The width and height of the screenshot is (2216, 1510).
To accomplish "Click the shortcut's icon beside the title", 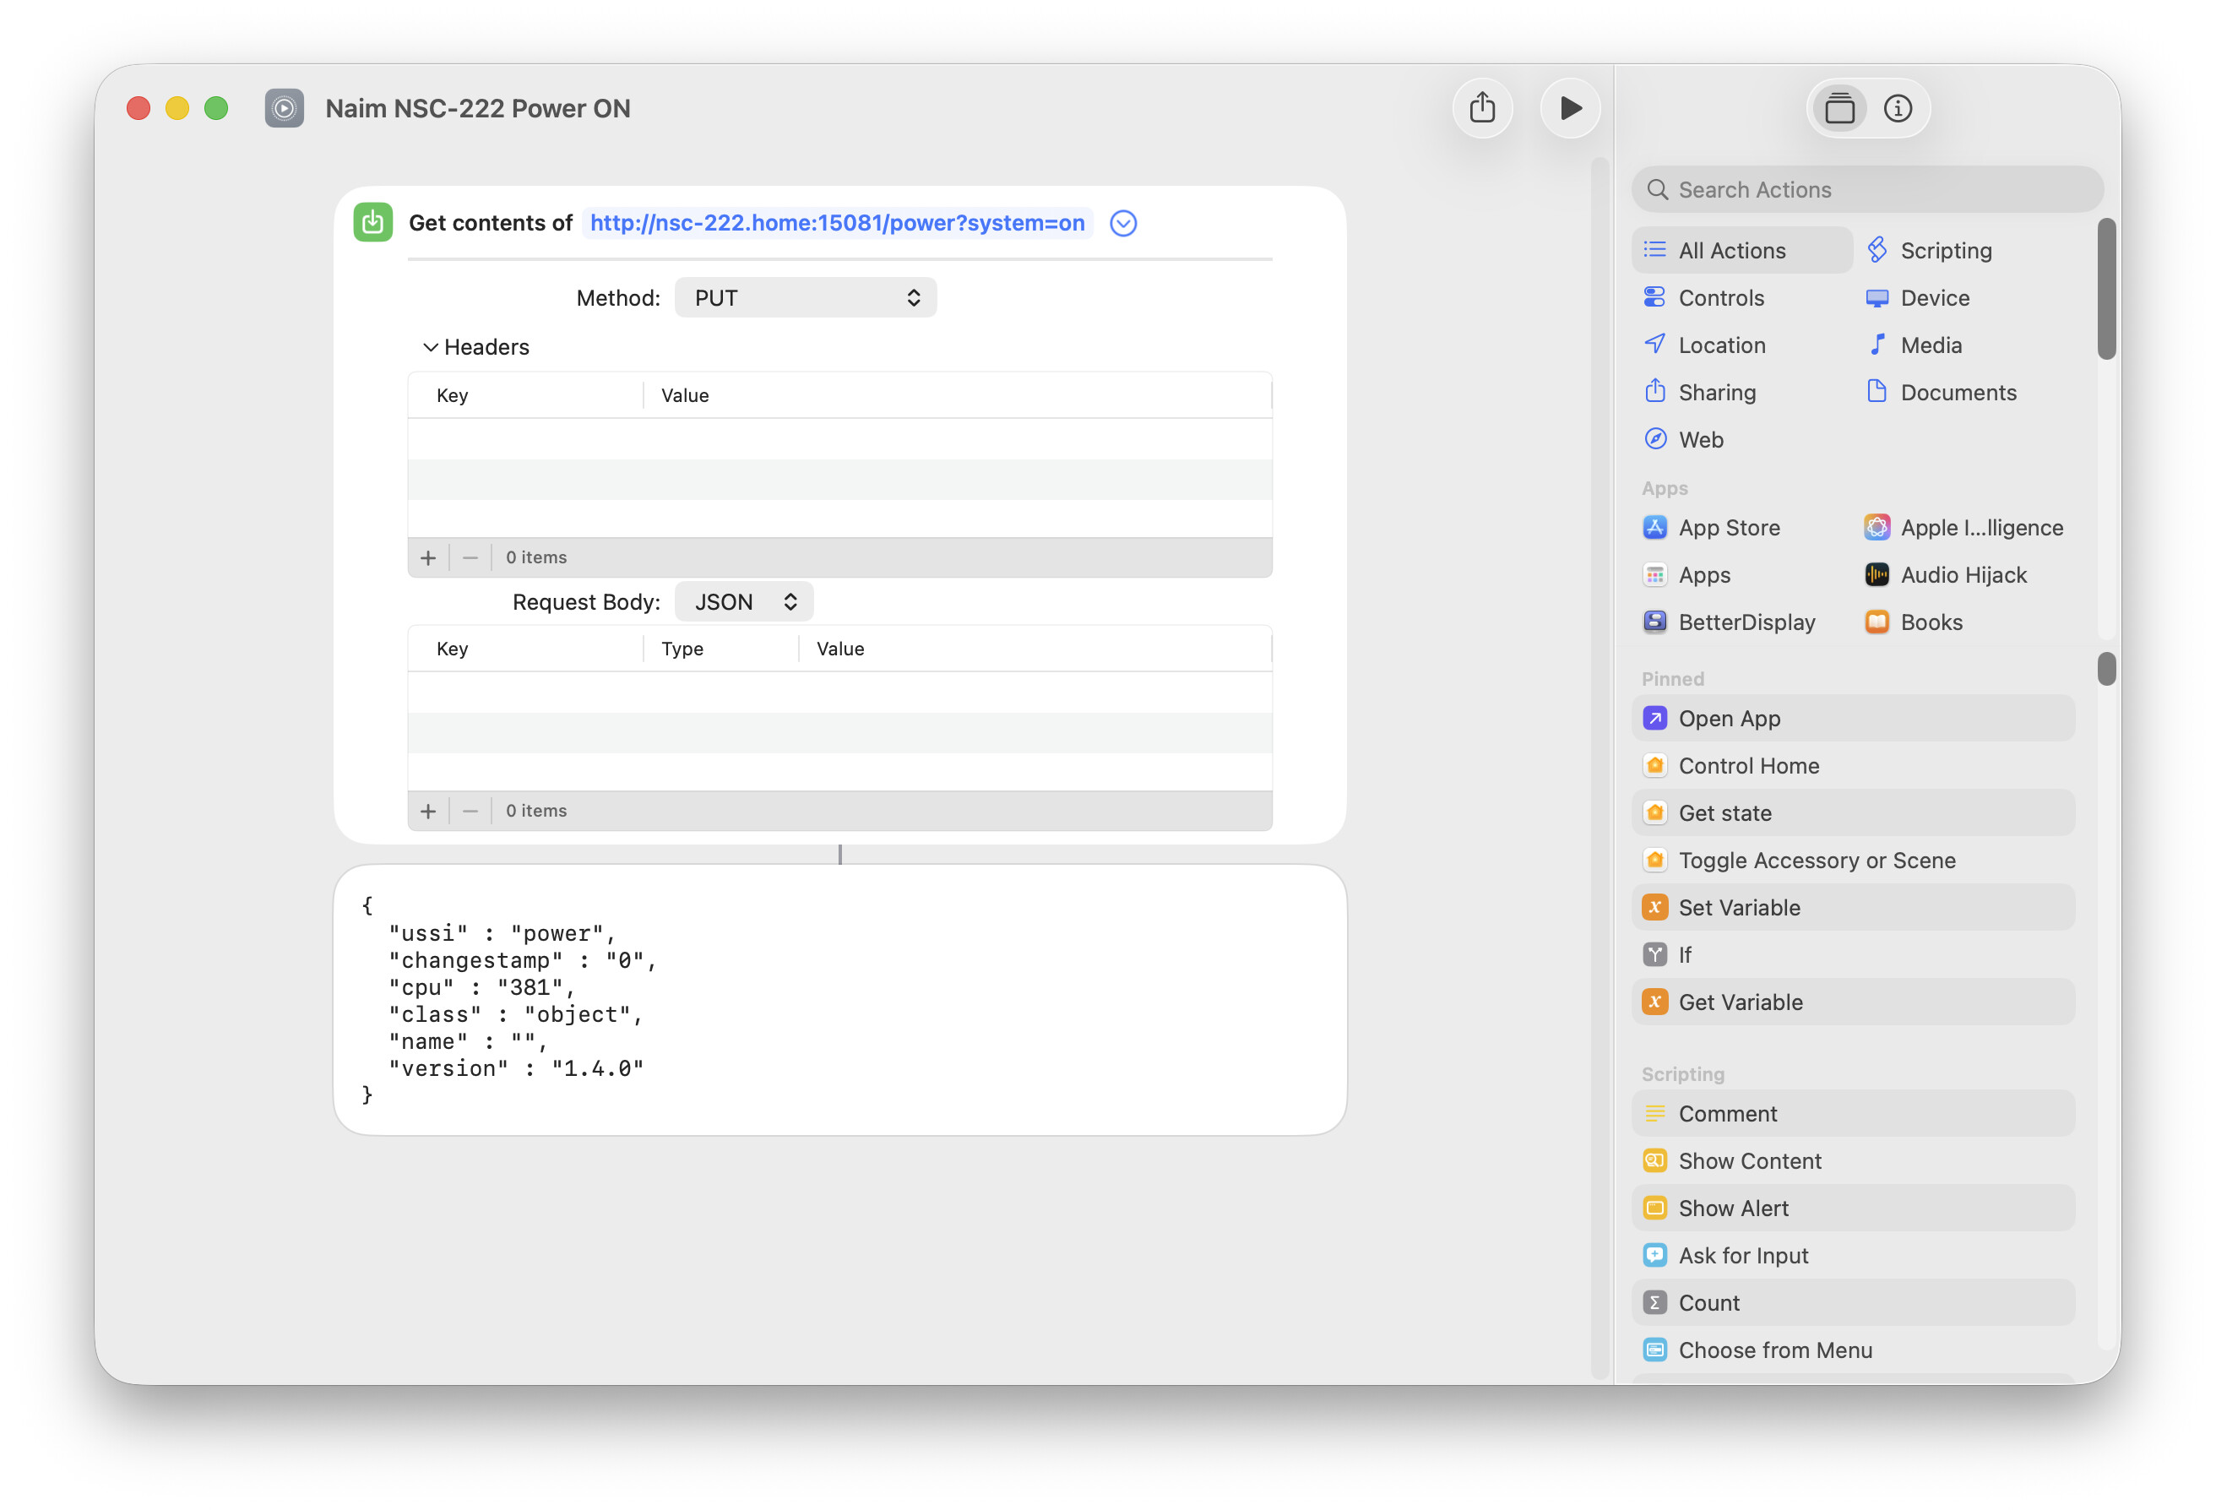I will coord(284,108).
